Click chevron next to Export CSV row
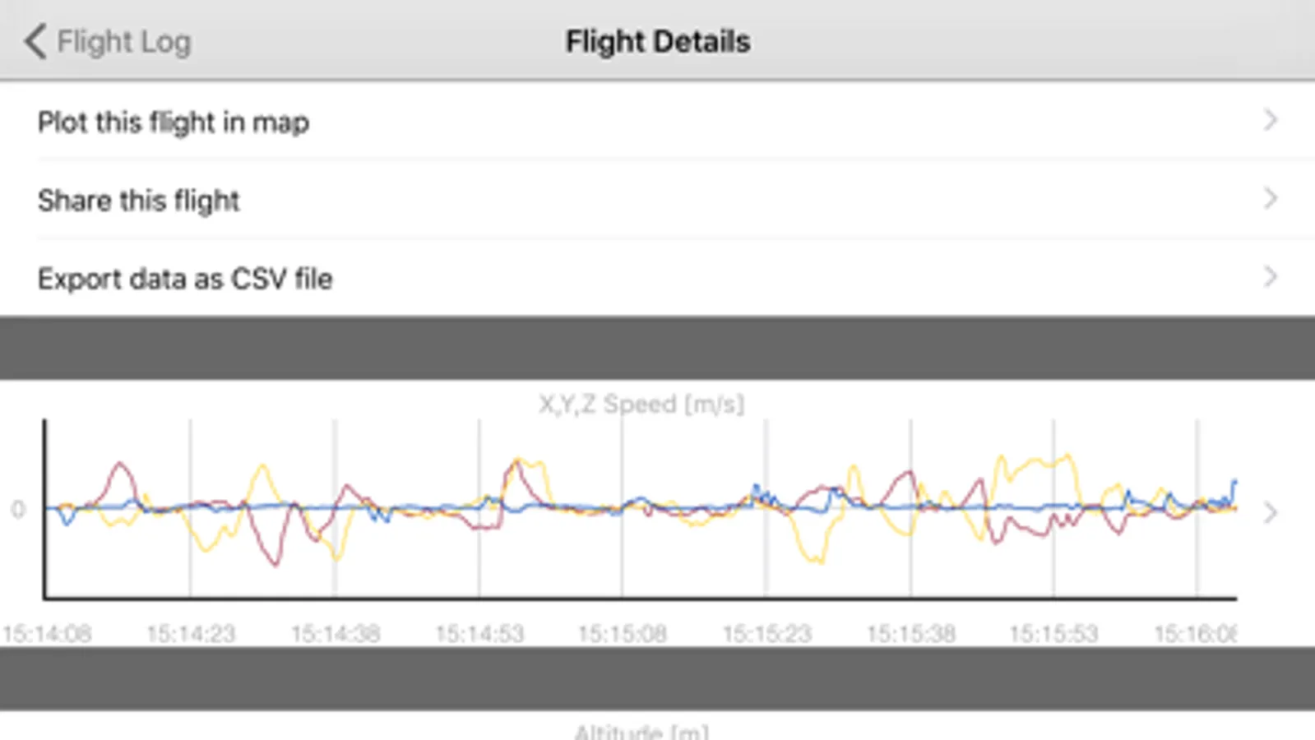The height and width of the screenshot is (740, 1315). (1271, 276)
